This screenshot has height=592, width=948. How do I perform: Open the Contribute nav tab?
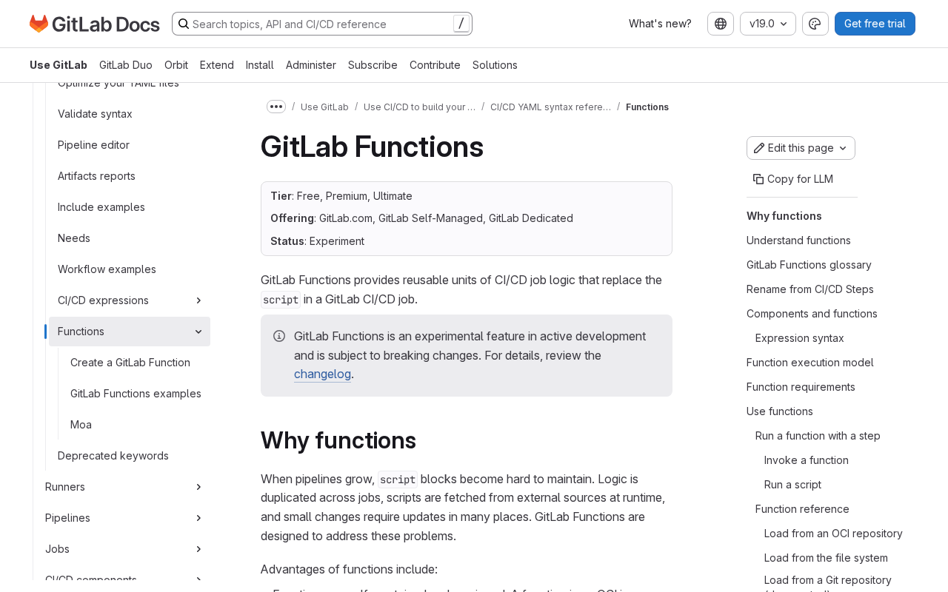coord(435,65)
